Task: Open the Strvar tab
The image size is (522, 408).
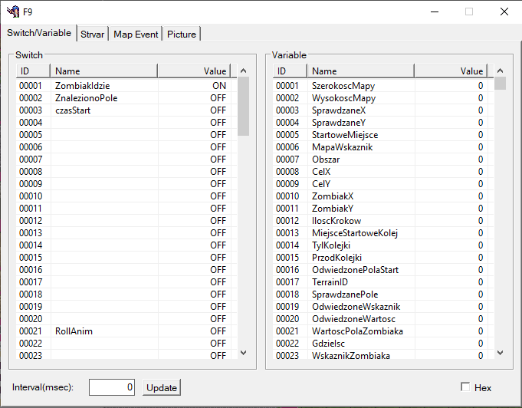Action: tap(92, 35)
